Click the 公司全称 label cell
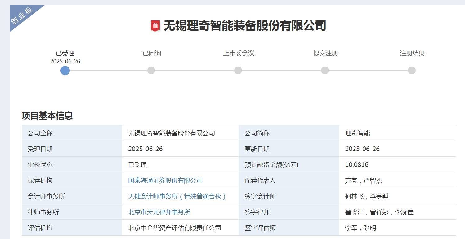The height and width of the screenshot is (239, 465). tap(72, 133)
